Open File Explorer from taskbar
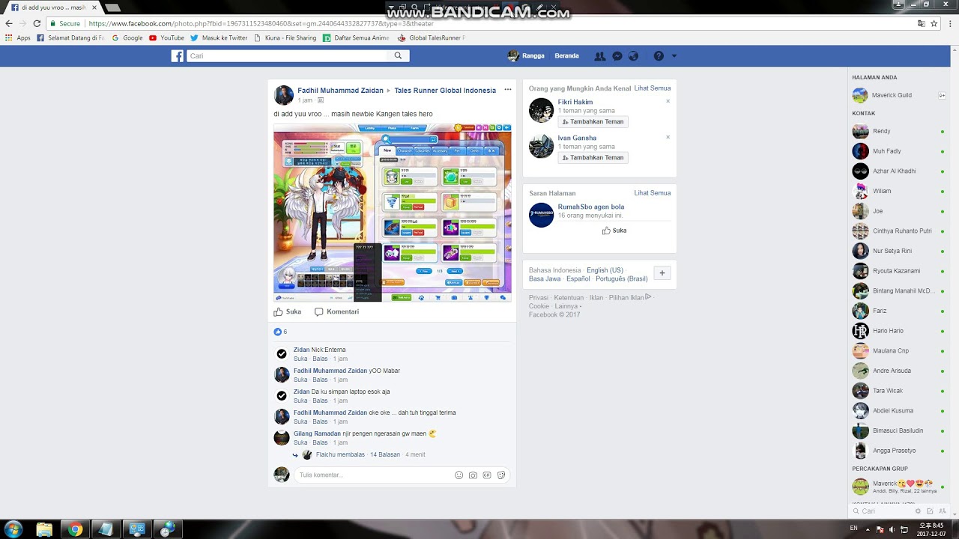Screen dimensions: 959x539 (x=44, y=529)
